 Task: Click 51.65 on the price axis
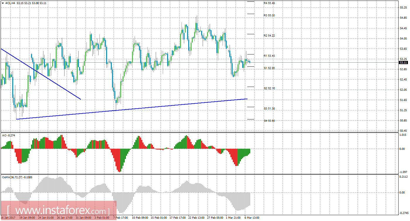click(403, 100)
